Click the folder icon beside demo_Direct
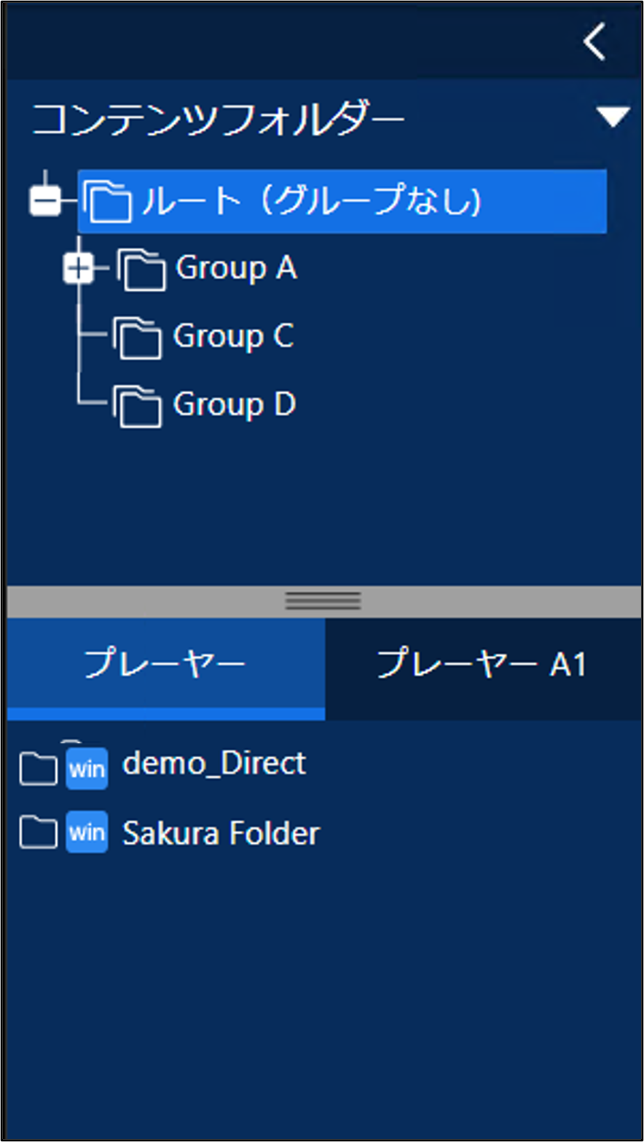 (38, 768)
